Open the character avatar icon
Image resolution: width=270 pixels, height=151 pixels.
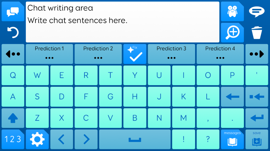pos(232,12)
